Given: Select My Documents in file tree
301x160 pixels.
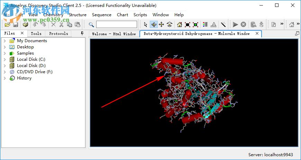Looking at the screenshot, I should pyautogui.click(x=32, y=41).
